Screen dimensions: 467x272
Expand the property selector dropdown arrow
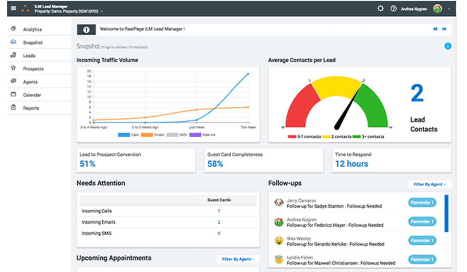101,11
